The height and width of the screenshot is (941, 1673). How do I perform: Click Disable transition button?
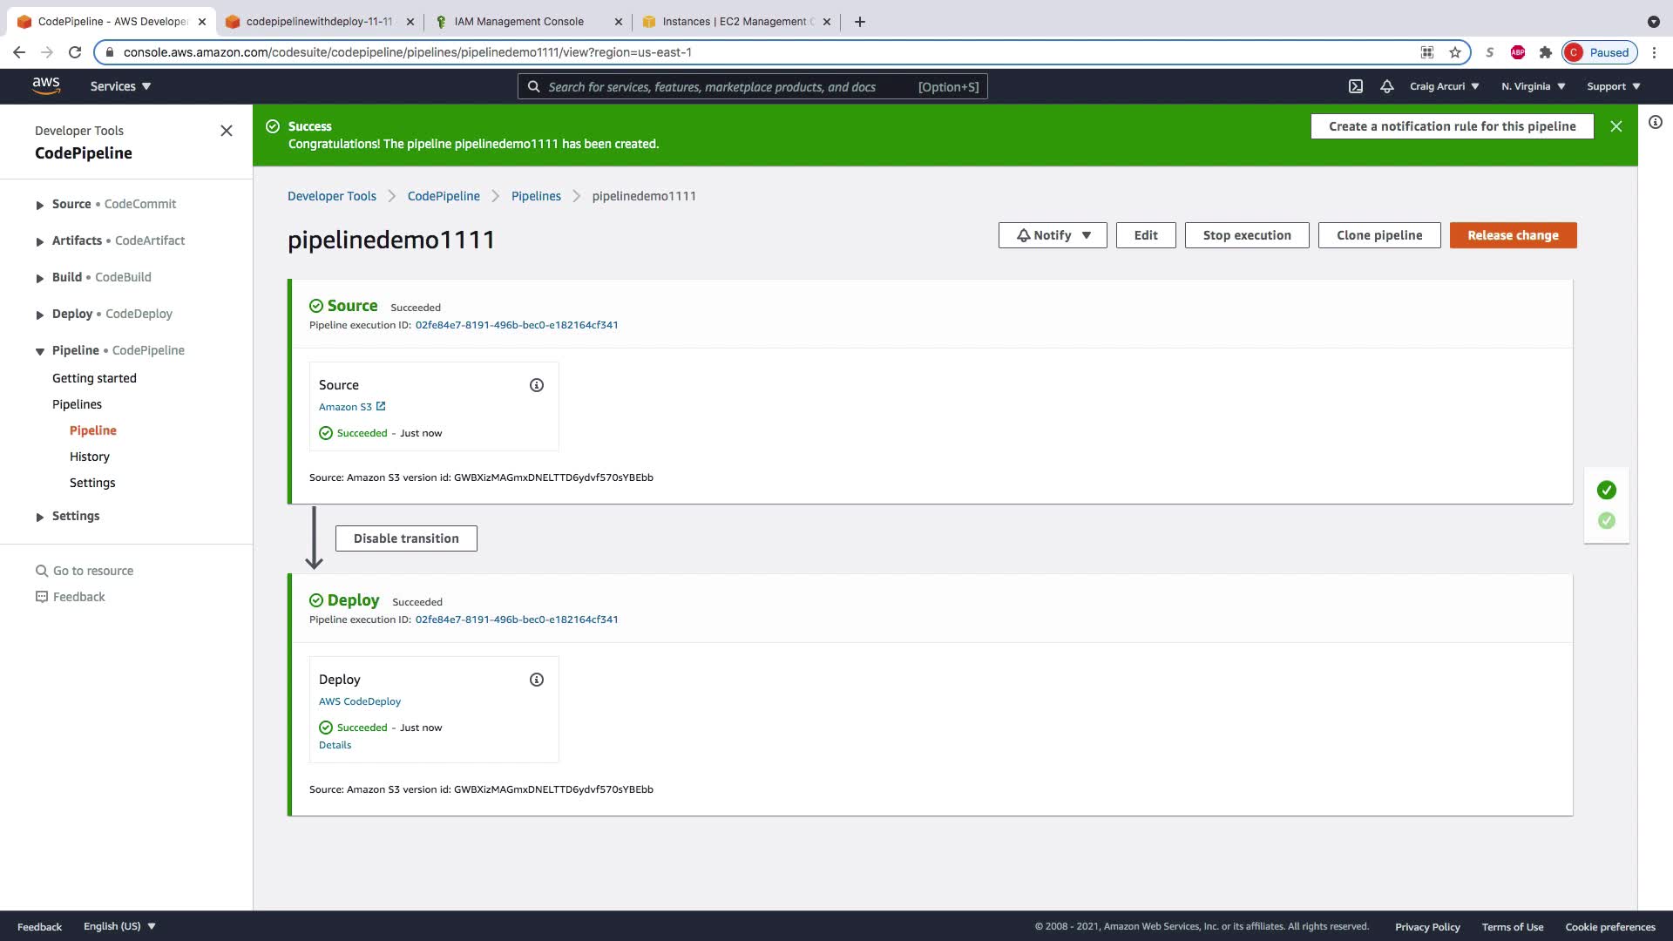coord(406,538)
